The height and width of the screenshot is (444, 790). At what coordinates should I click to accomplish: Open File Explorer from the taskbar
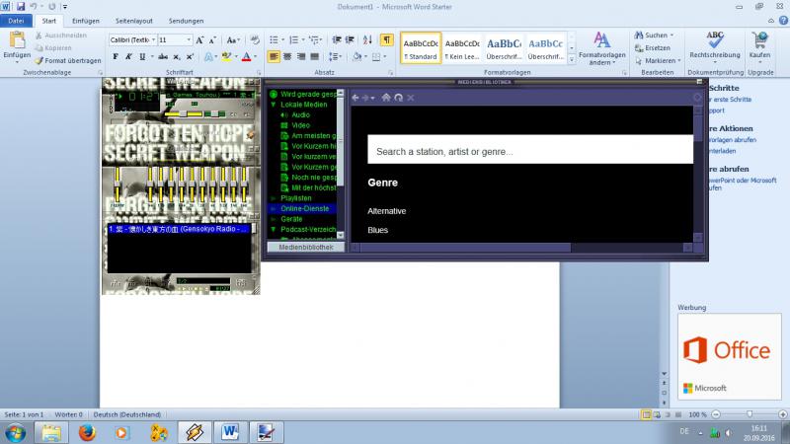[x=51, y=432]
